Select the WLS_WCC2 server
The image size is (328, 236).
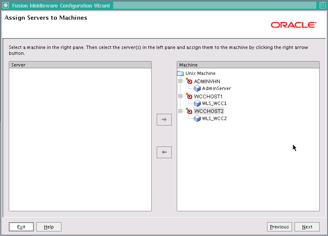coord(214,118)
